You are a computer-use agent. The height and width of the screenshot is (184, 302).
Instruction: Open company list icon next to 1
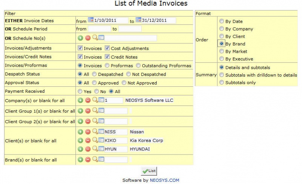tap(101, 100)
